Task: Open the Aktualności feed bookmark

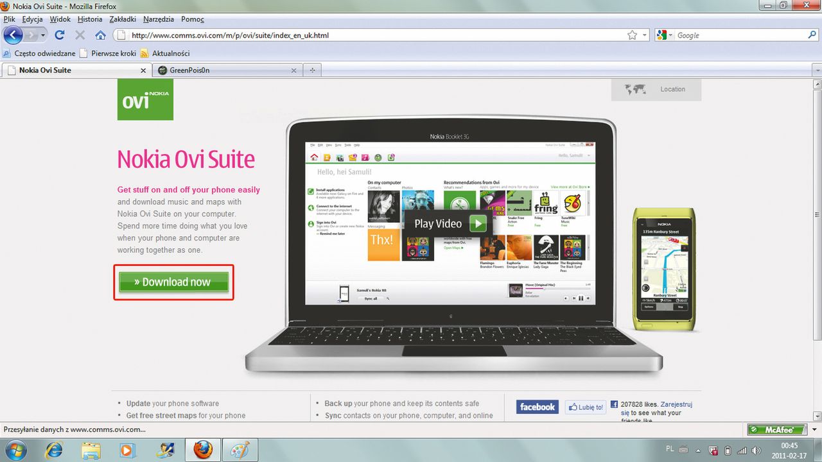Action: 165,53
